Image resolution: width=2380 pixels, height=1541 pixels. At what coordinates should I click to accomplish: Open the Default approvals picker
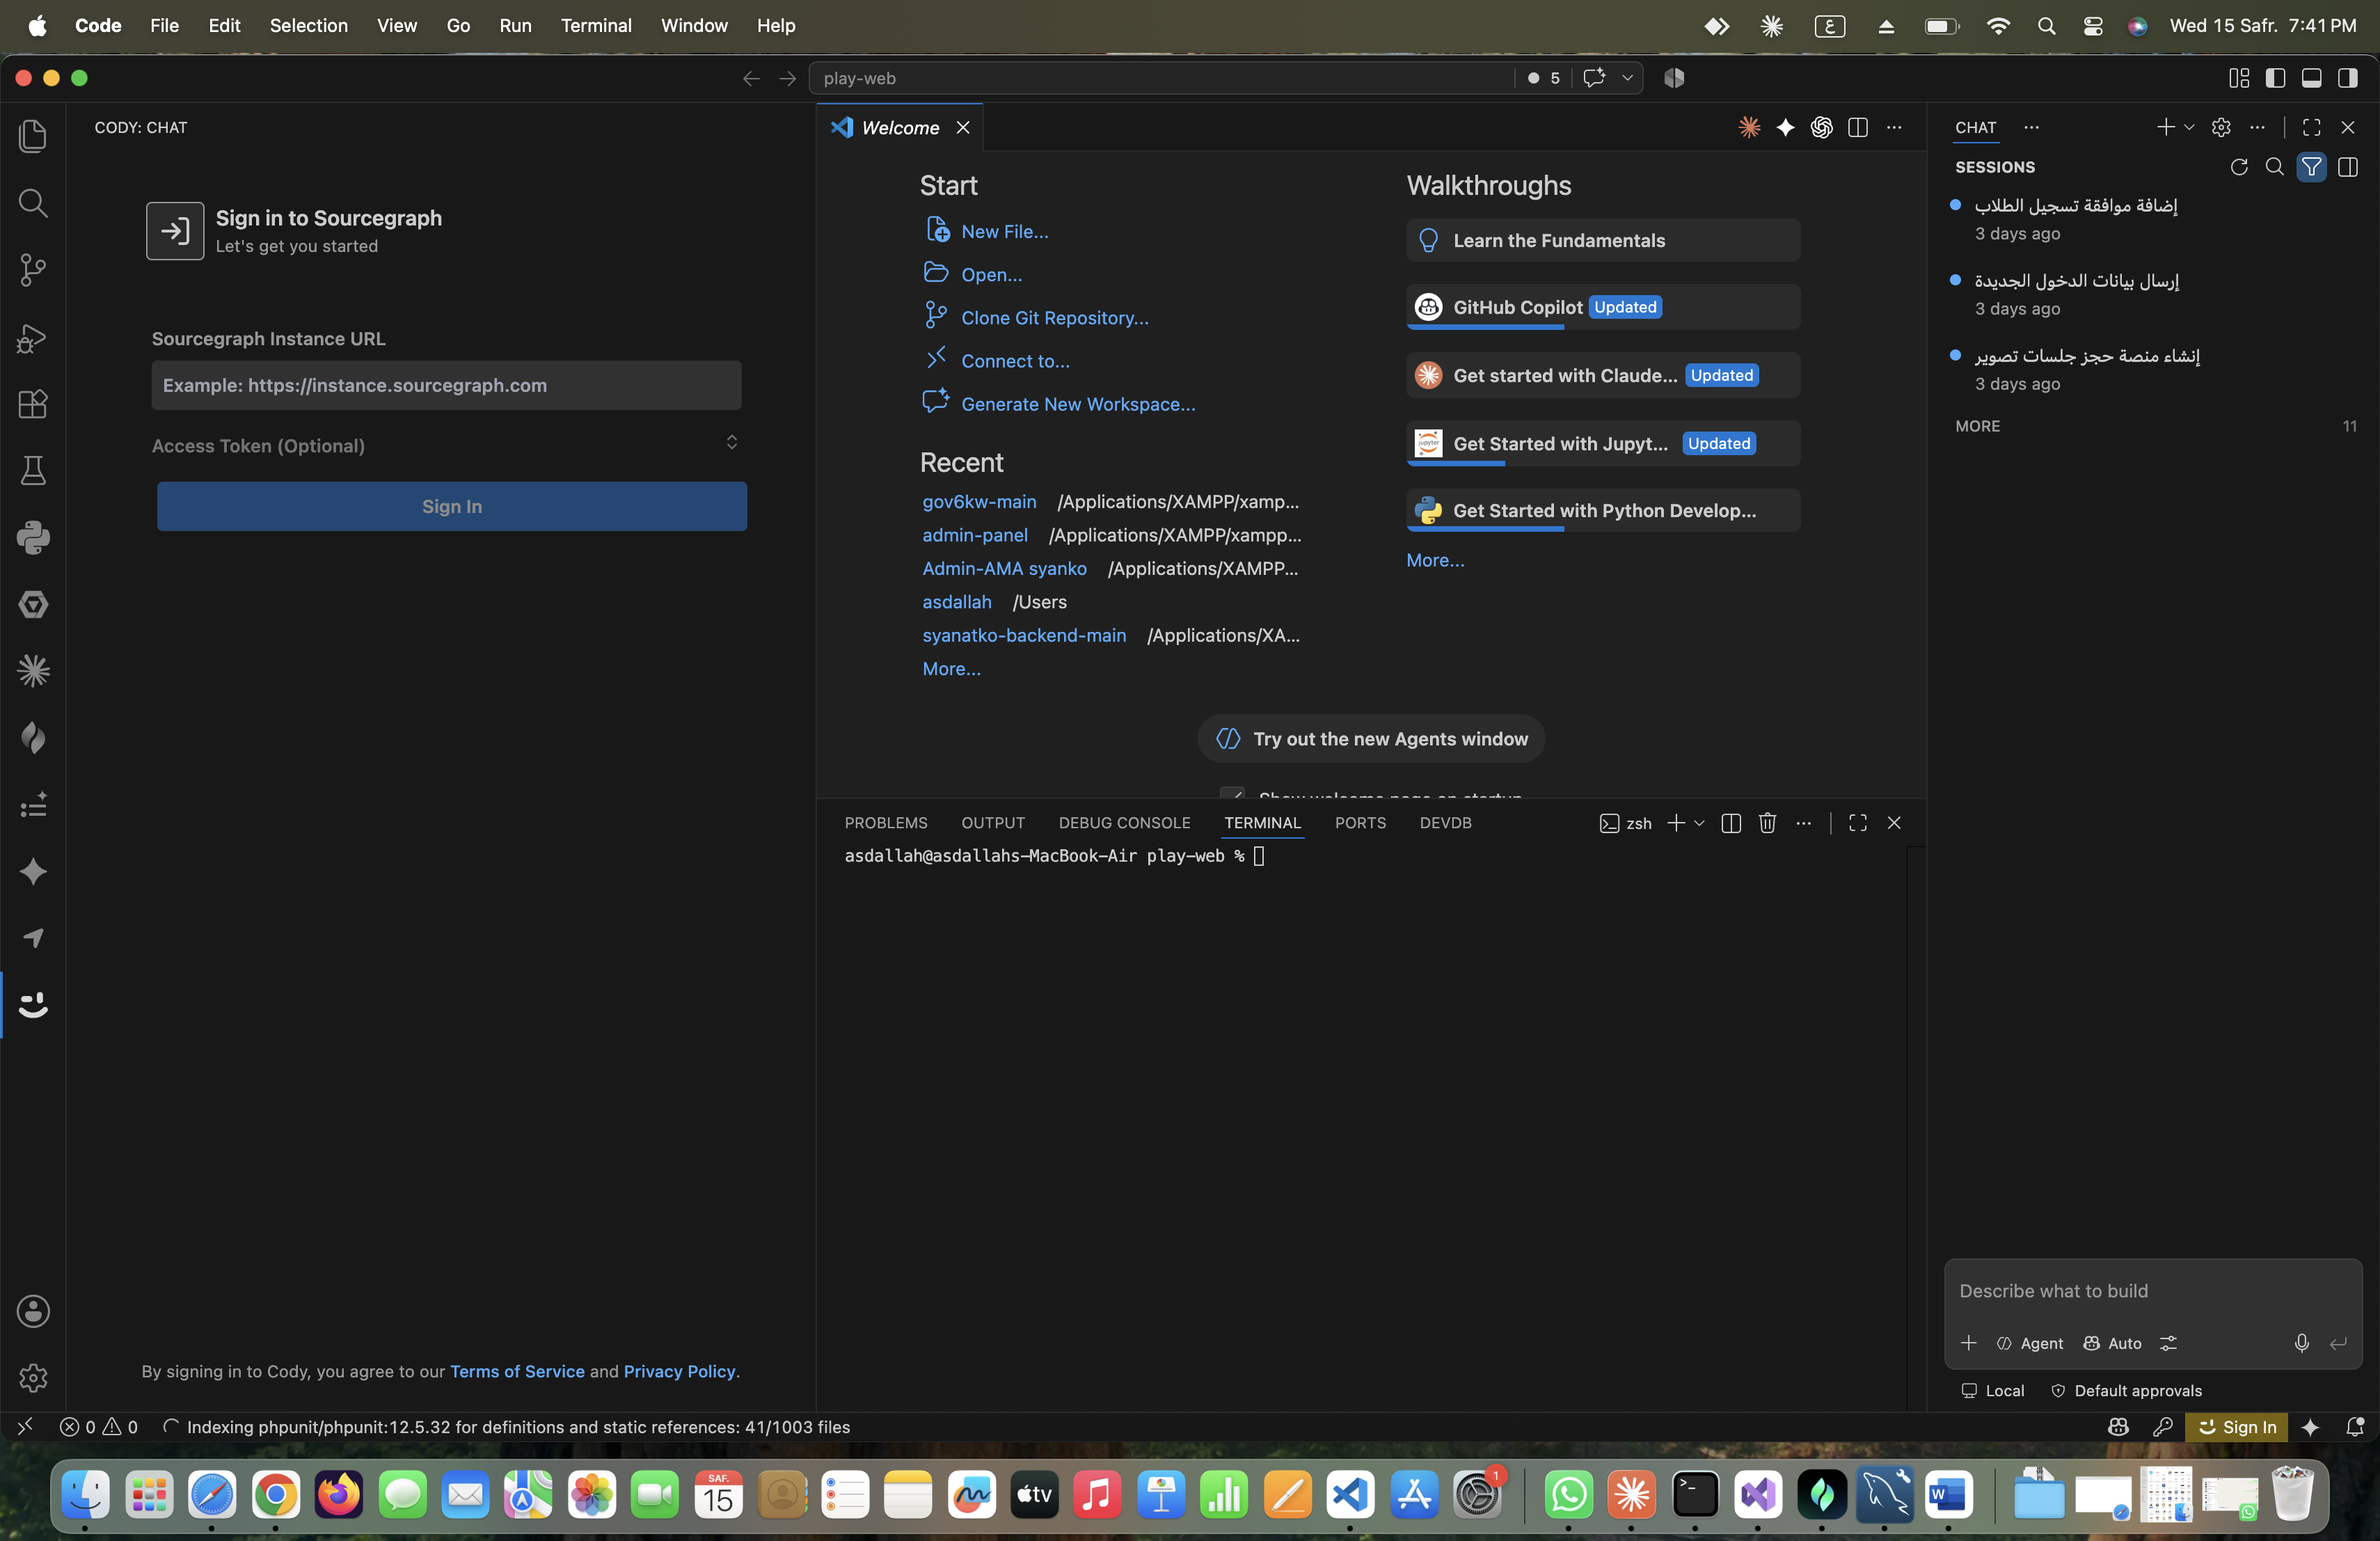[2126, 1390]
